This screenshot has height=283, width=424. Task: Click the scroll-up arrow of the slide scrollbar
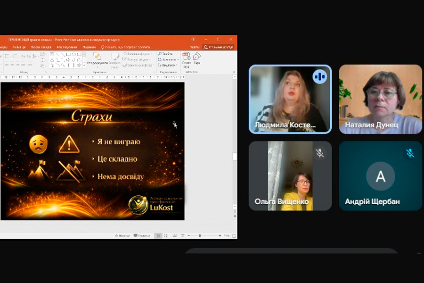point(235,77)
